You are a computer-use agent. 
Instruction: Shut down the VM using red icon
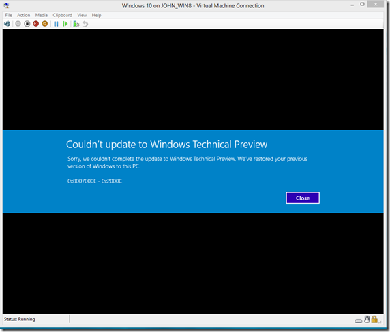[x=36, y=24]
